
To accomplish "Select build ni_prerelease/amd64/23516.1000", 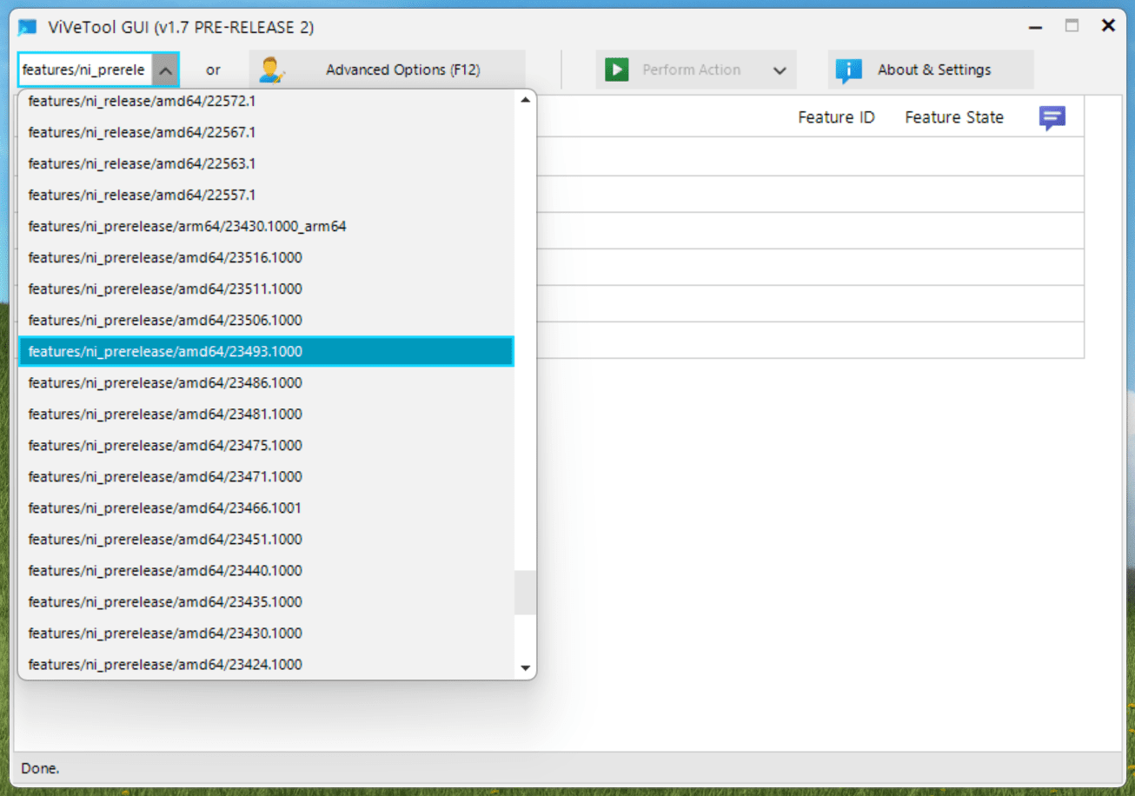I will 266,257.
